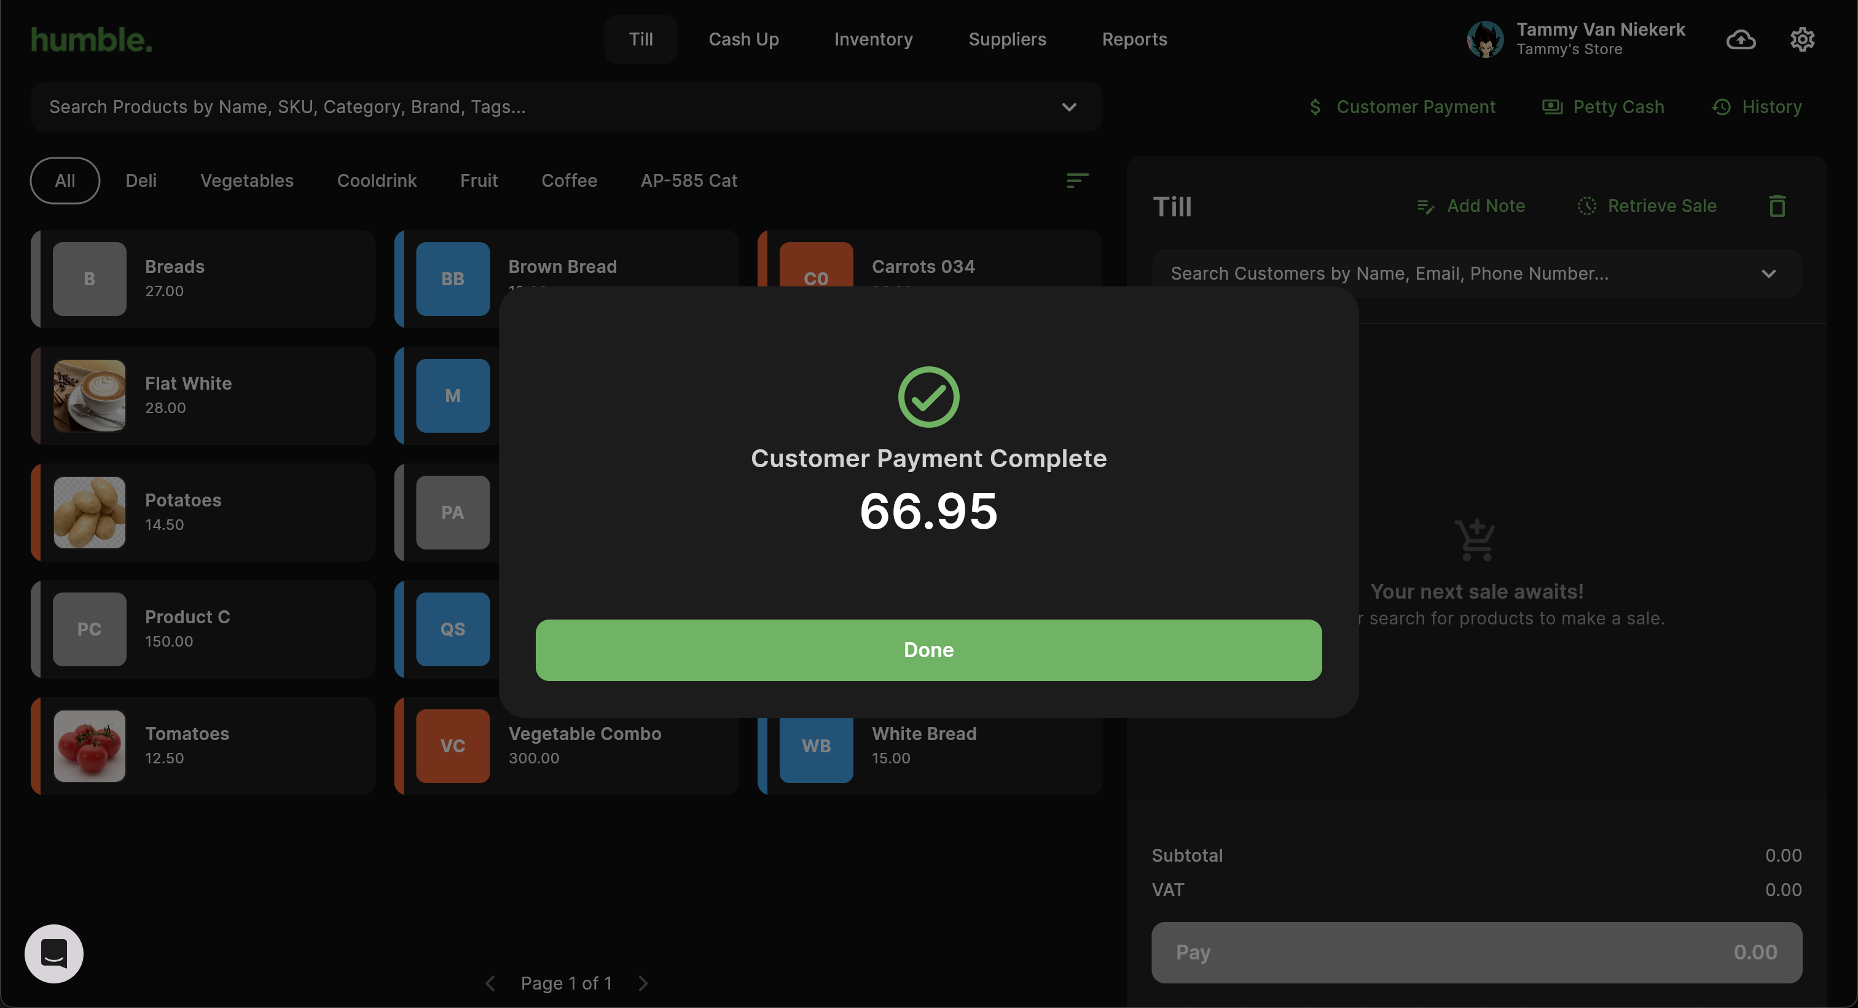This screenshot has width=1858, height=1008.
Task: Click the Page 1 of 1 label
Action: (566, 983)
